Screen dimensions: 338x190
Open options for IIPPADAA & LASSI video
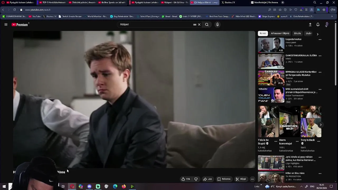click(320, 72)
